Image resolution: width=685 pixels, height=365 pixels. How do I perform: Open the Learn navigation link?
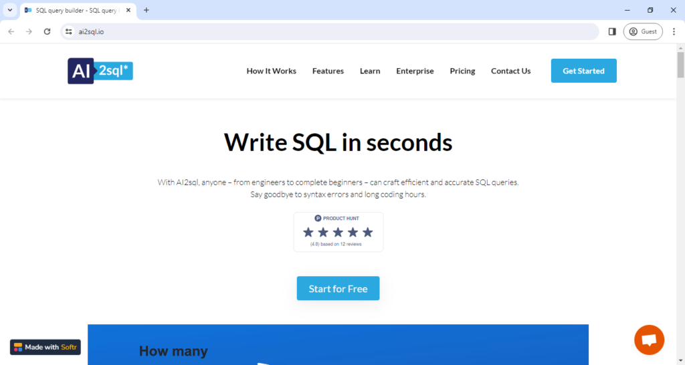tap(370, 71)
